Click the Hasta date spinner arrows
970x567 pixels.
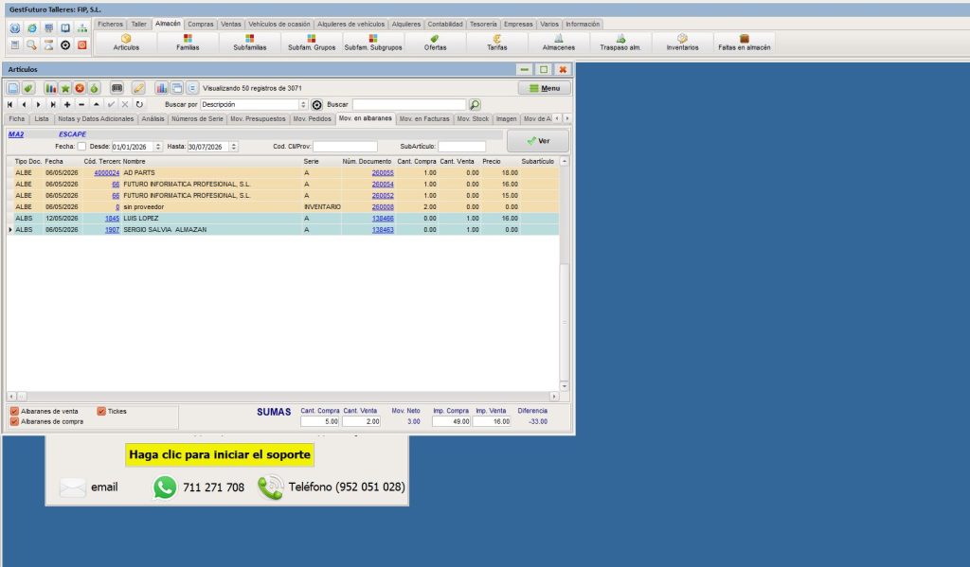(234, 147)
